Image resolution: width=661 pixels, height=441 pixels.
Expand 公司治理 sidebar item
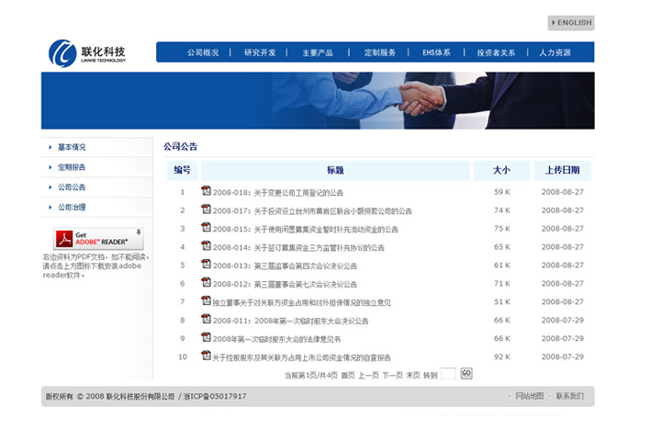tap(72, 208)
